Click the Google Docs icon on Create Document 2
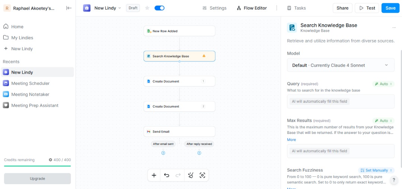Screen dimensions: 402x189 click(149, 106)
